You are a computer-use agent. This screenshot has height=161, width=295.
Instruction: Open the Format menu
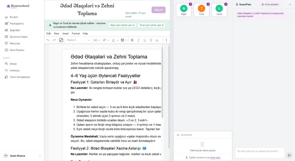pos(76,33)
